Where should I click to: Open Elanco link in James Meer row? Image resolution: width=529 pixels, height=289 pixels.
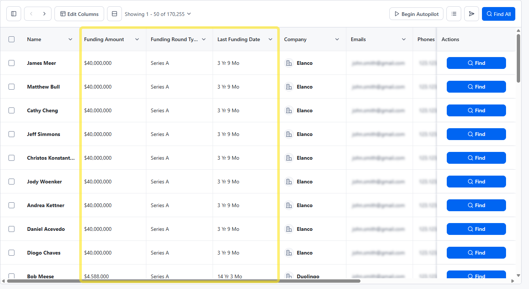pos(305,63)
